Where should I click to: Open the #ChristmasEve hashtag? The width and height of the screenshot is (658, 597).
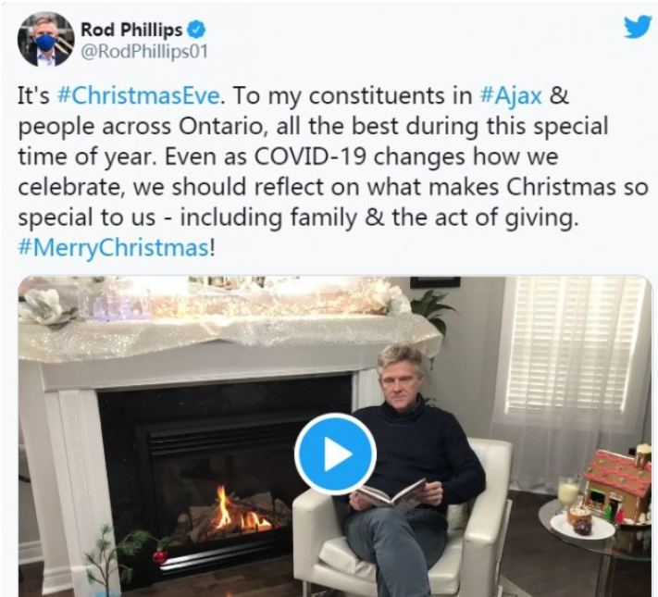138,95
